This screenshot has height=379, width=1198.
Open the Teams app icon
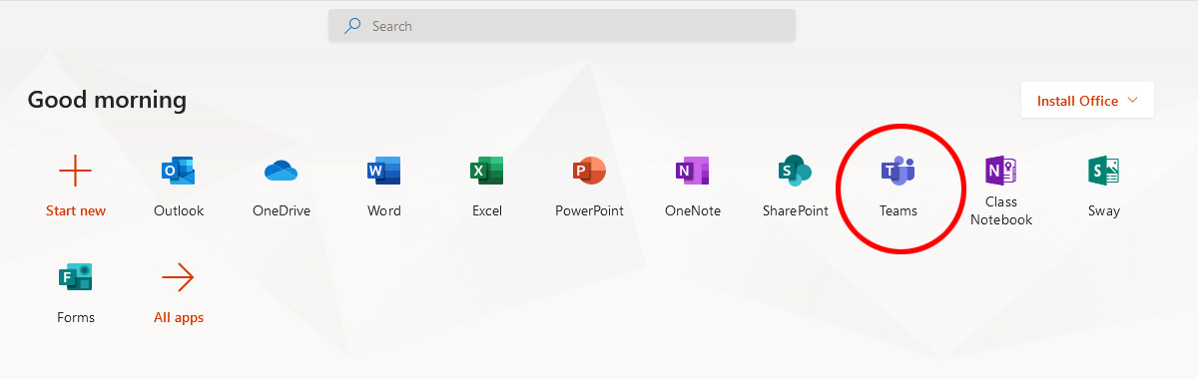pos(898,171)
